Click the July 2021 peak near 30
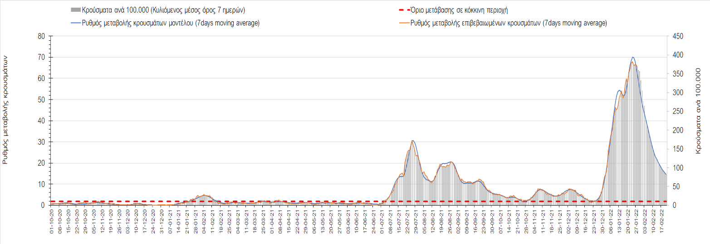The width and height of the screenshot is (710, 244). (412, 141)
